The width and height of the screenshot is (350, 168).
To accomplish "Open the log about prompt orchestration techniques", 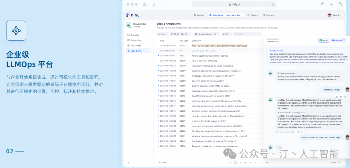I will [x=219, y=46].
